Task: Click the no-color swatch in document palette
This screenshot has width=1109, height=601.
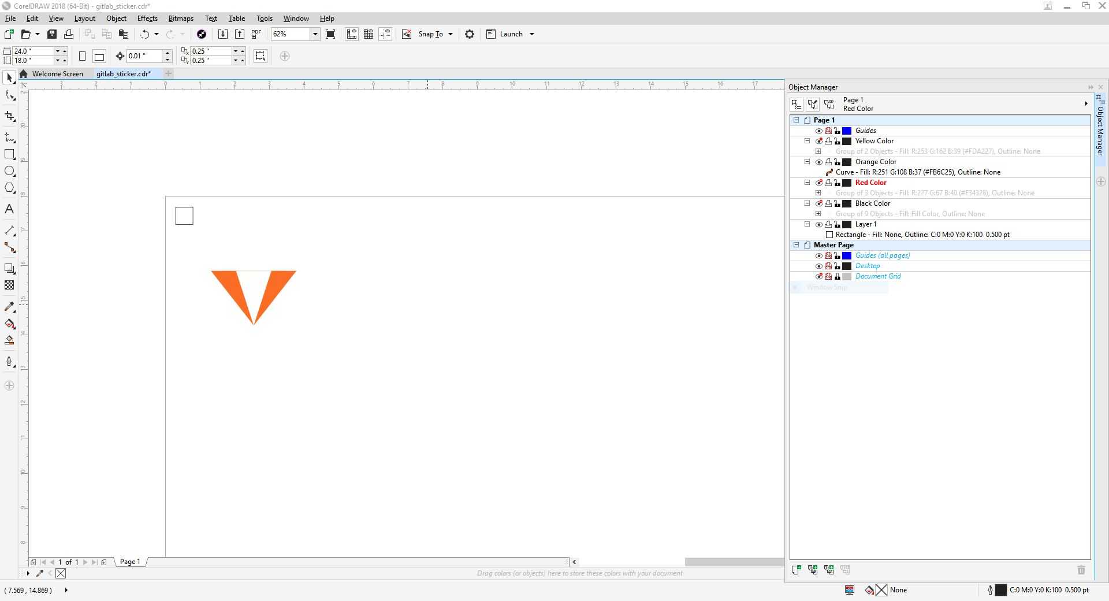Action: pos(61,573)
